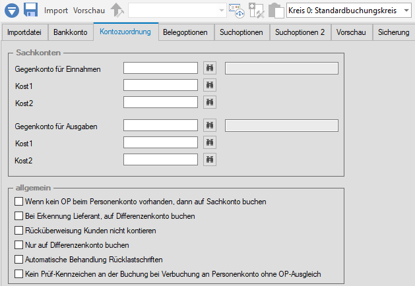Viewport: 415px width, 286px height.
Task: Click the Kost1 field under Einnahmen
Action: click(160, 85)
